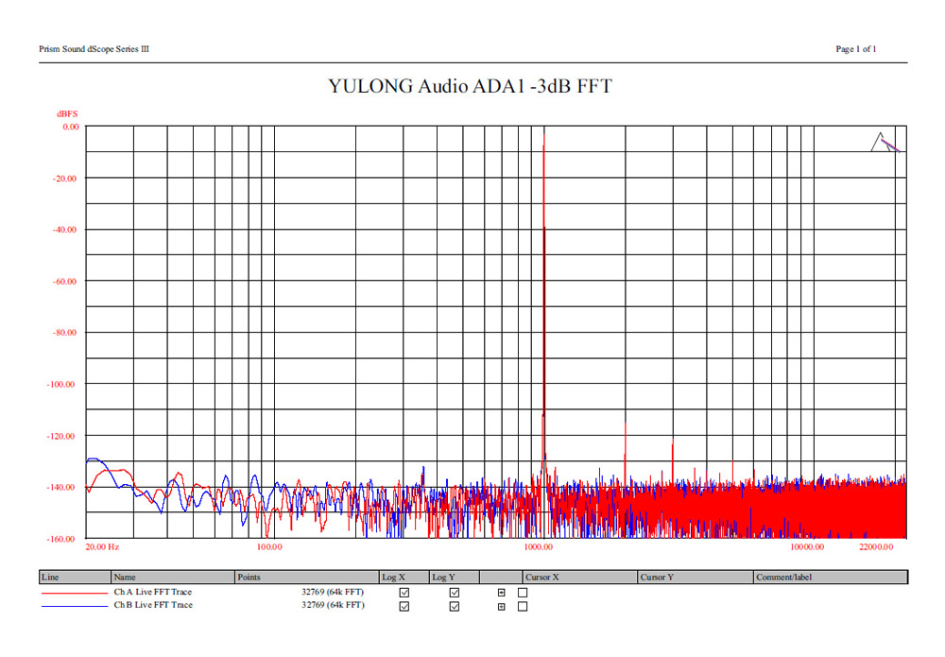Click the '10000.00' X-axis label
Image resolution: width=945 pixels, height=657 pixels.
tap(807, 547)
